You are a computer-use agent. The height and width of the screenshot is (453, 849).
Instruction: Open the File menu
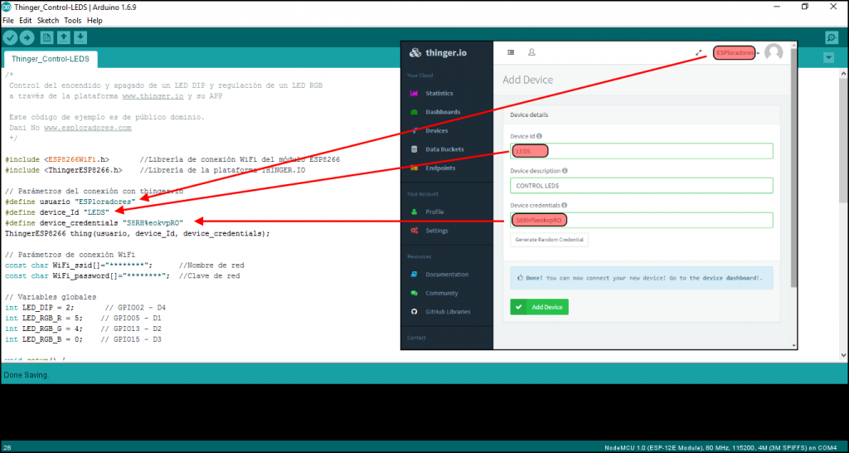pos(8,21)
